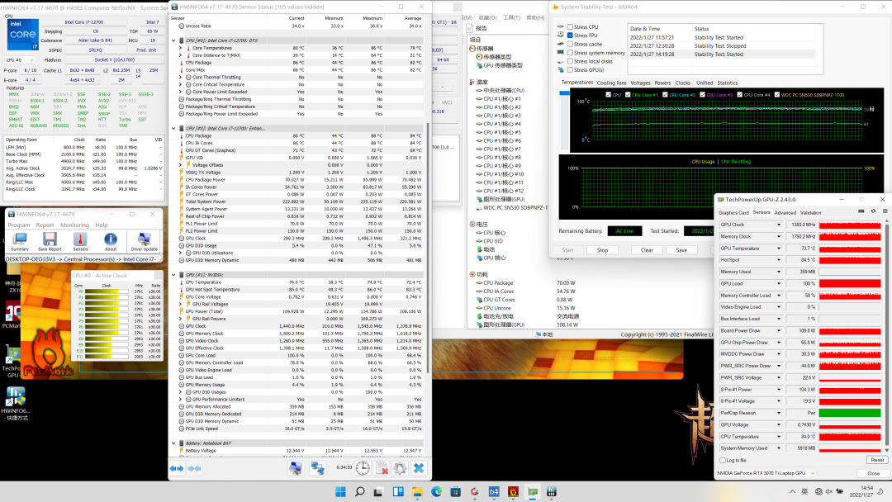Click the About info icon
Image resolution: width=892 pixels, height=502 pixels.
click(x=111, y=241)
